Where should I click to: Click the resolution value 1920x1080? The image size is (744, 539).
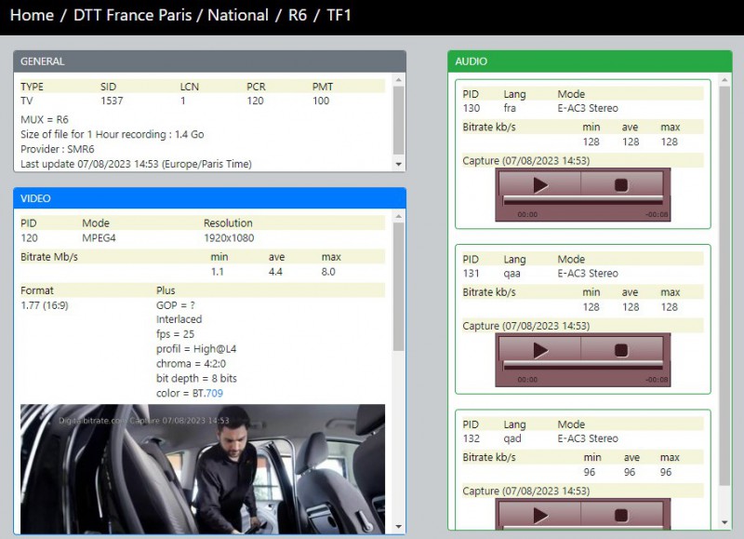point(229,238)
